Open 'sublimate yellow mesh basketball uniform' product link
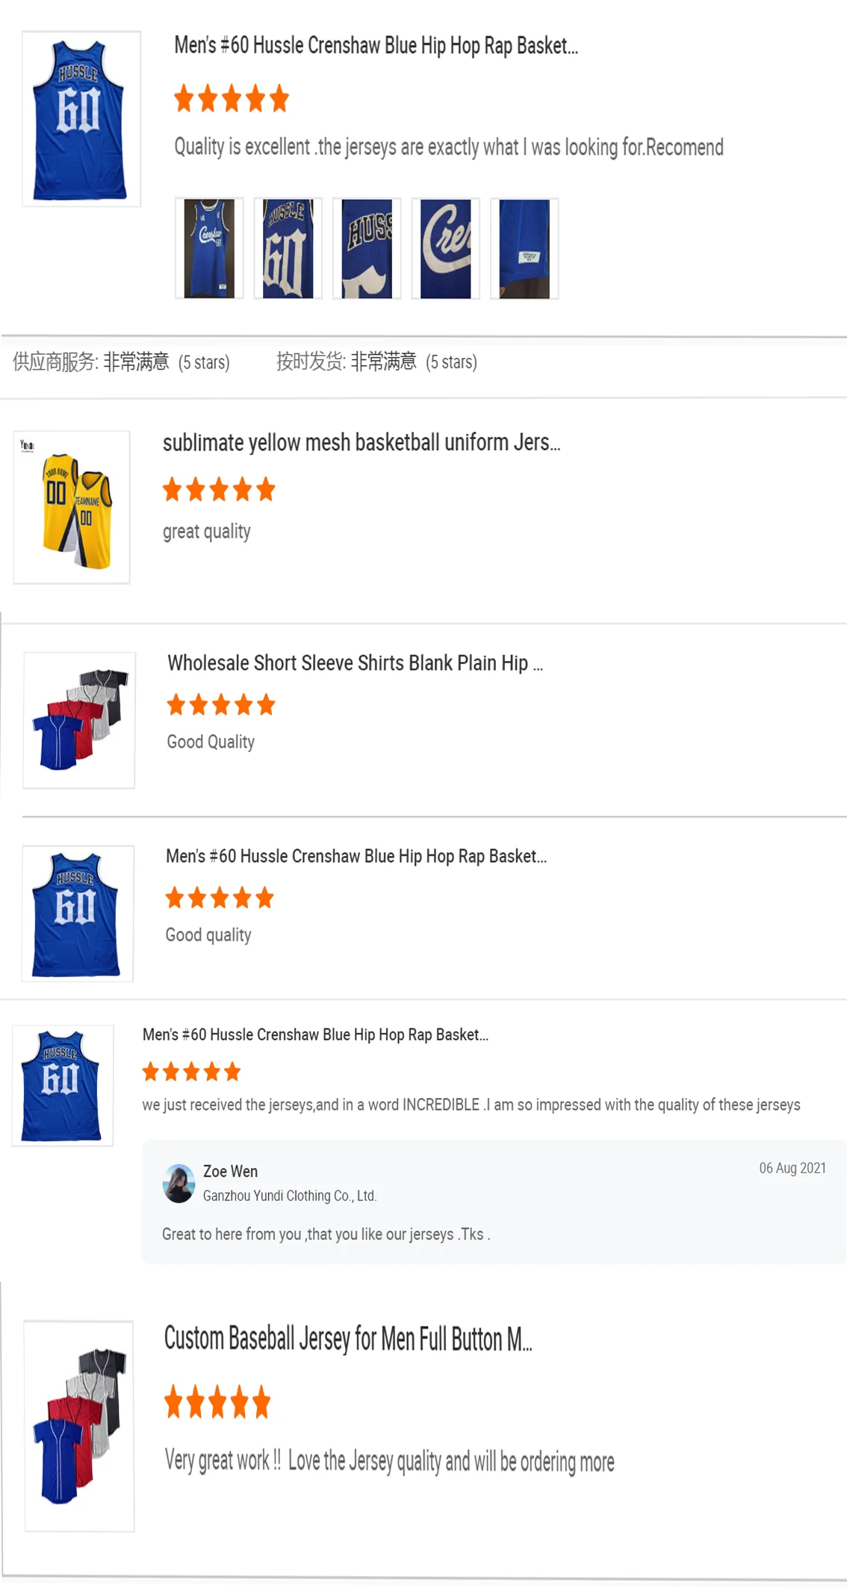The height and width of the screenshot is (1588, 847). coord(362,442)
